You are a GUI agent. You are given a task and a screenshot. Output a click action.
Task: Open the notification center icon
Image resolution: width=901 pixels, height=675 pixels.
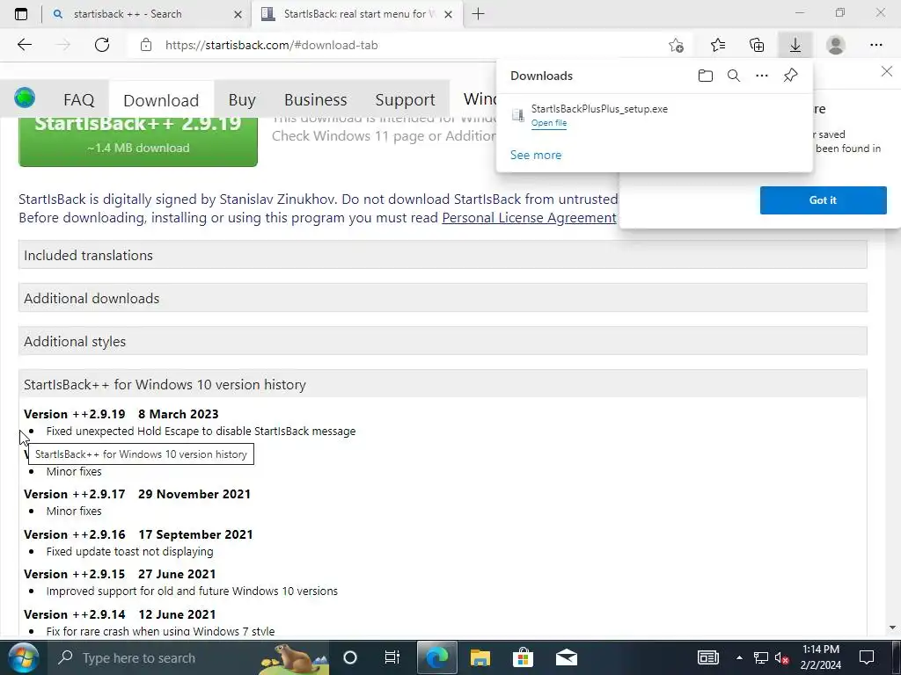pos(867,657)
